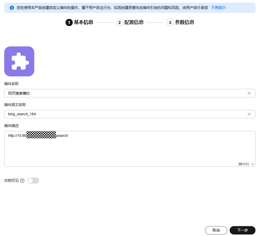The image size is (260, 236).
Task: Click the 插件名称 label
Action: click(x=11, y=84)
